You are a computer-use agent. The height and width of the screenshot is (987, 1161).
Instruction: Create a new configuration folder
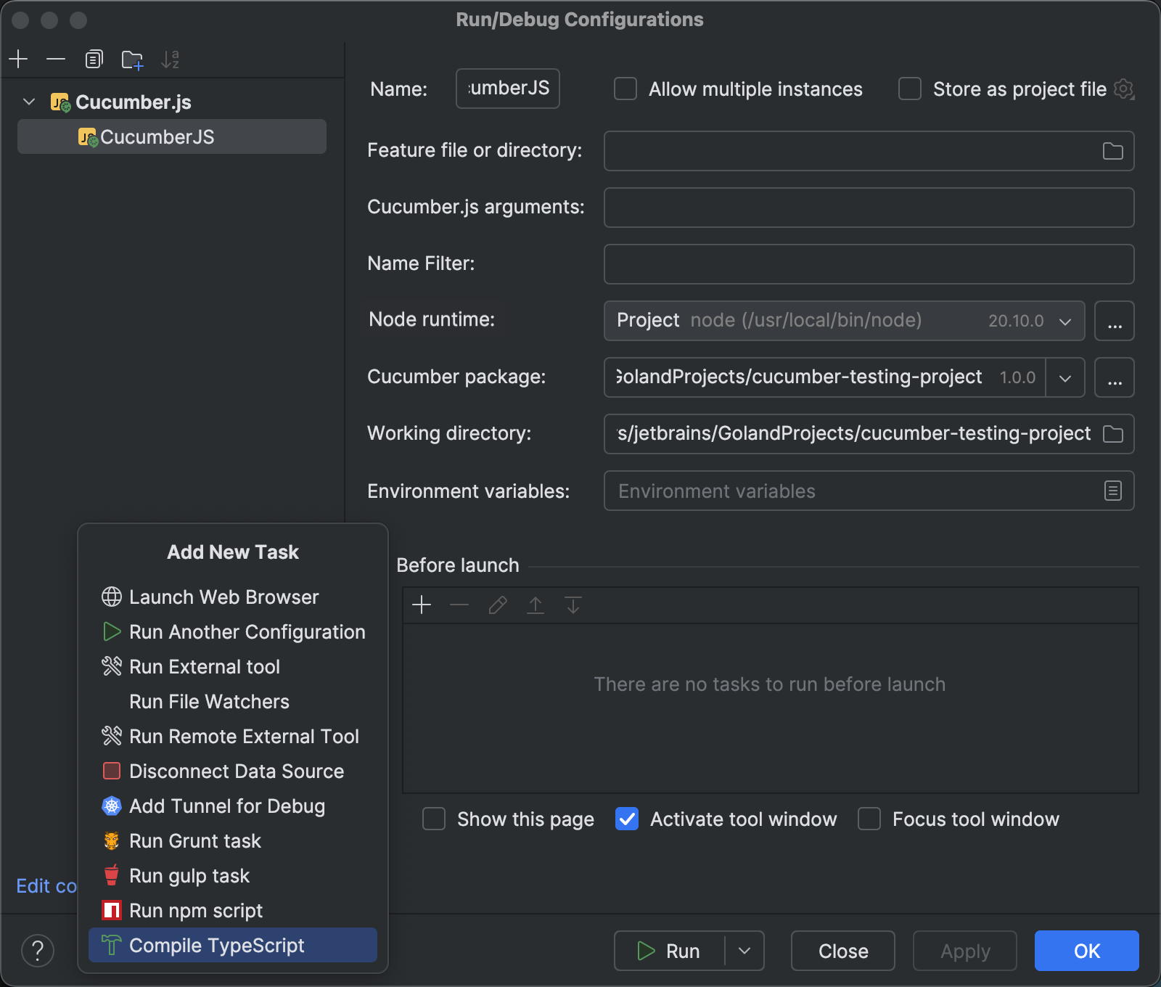[132, 60]
